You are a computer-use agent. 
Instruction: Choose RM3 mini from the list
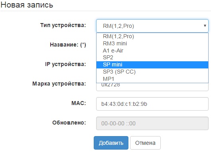(152, 43)
